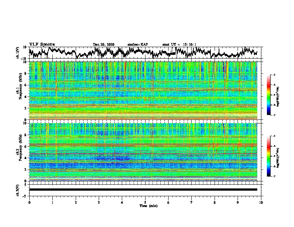Click the "station=KAP" header label
This screenshot has width=294, height=227.
(x=138, y=45)
